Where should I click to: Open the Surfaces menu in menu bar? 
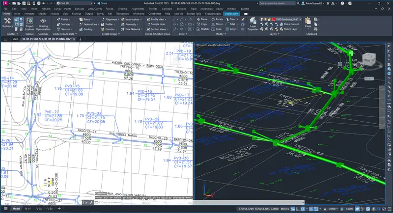[x=79, y=9]
